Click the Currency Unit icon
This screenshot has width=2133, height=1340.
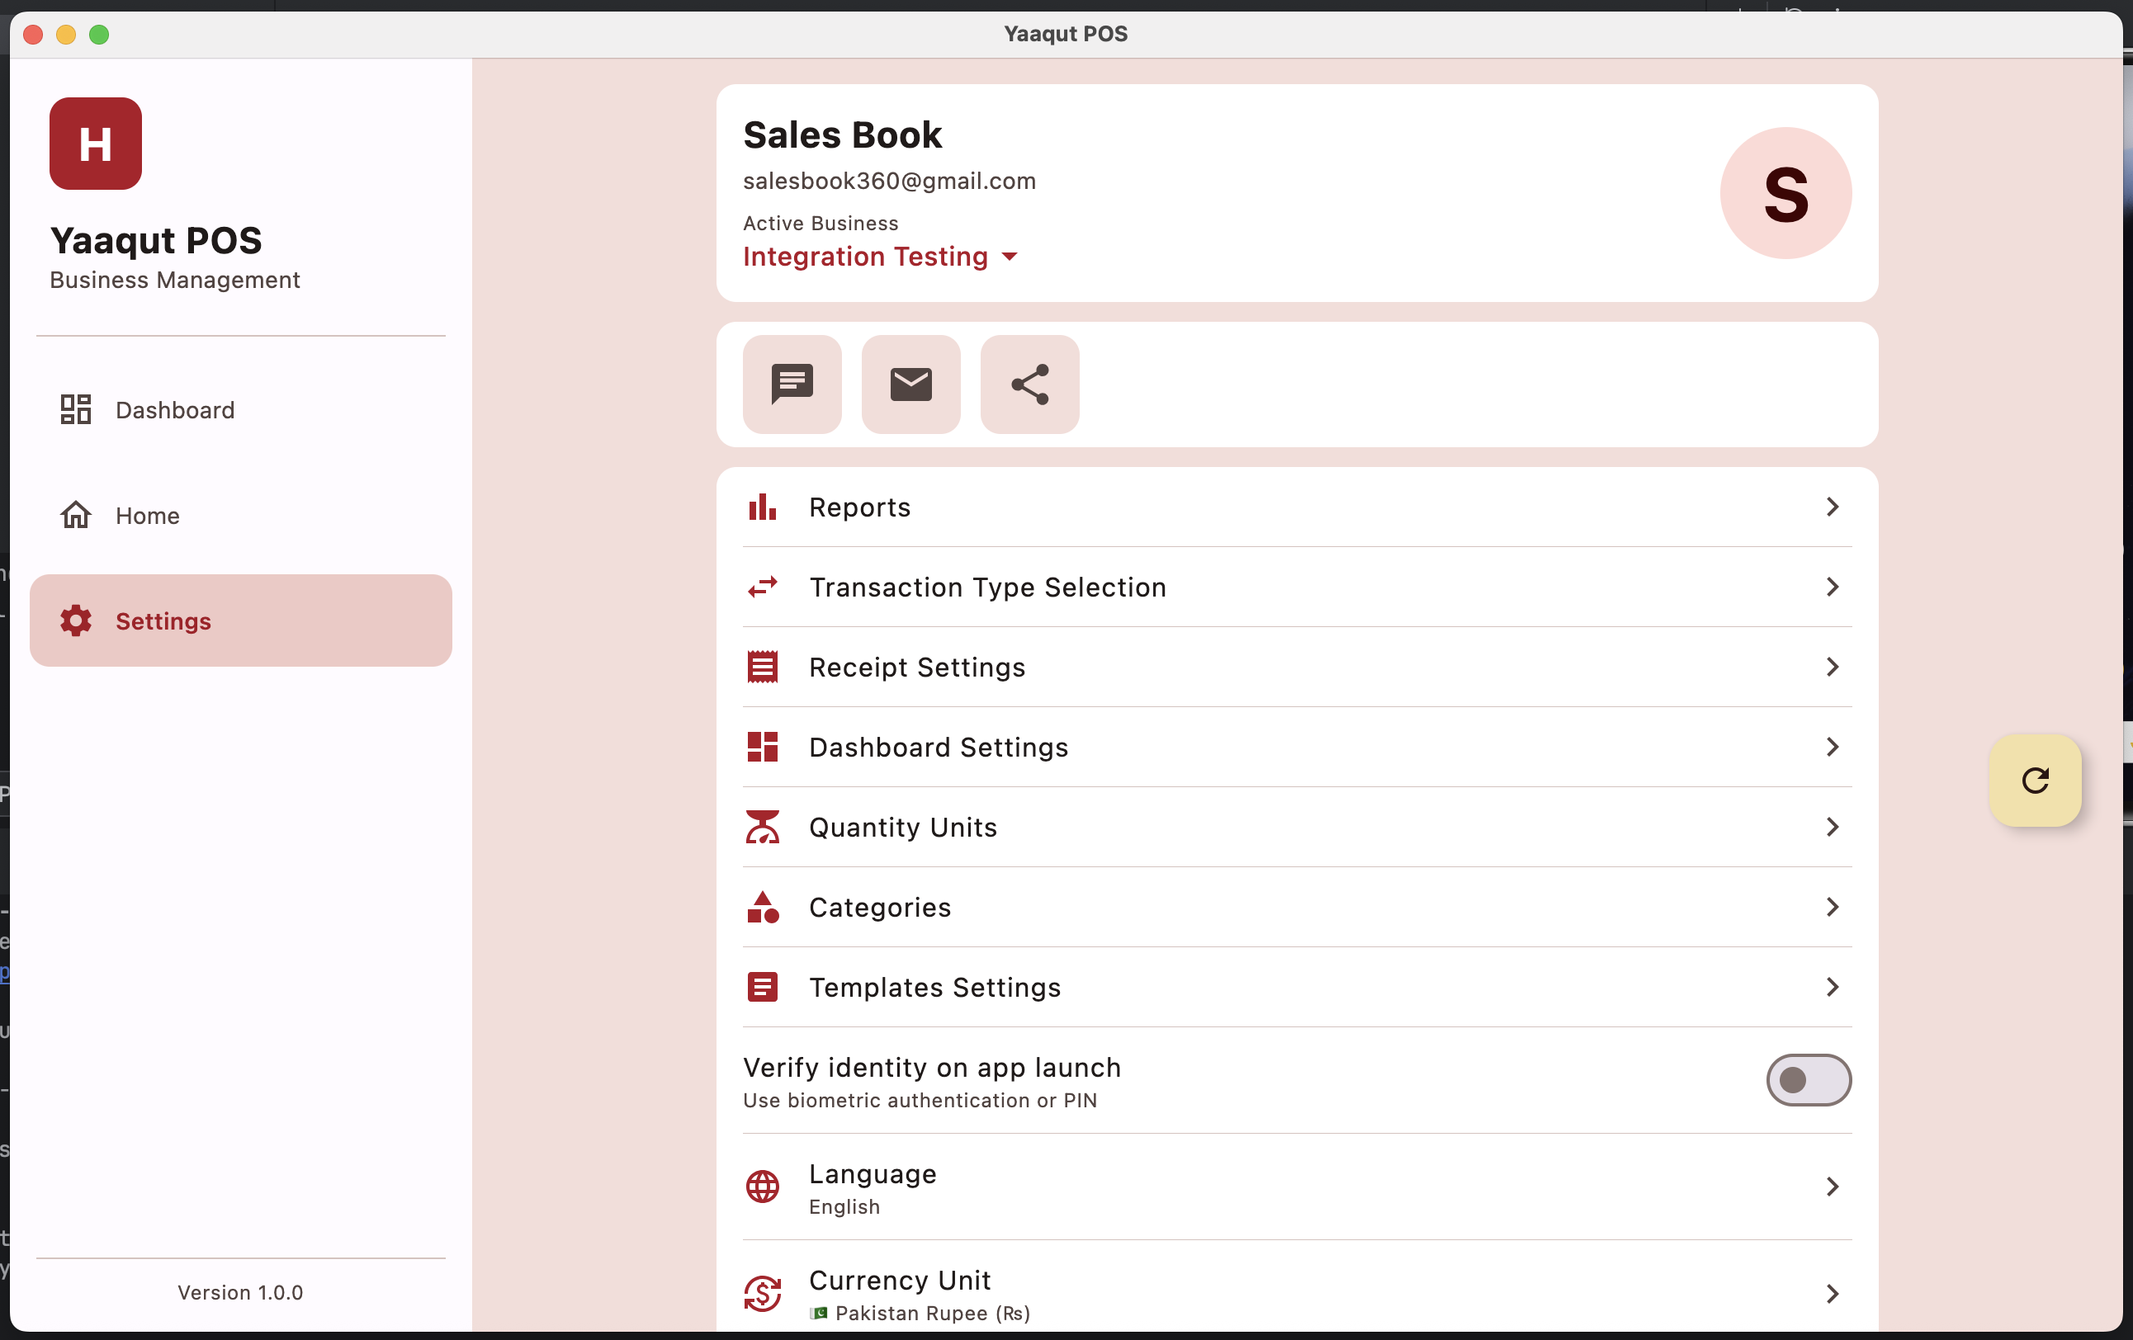[762, 1292]
